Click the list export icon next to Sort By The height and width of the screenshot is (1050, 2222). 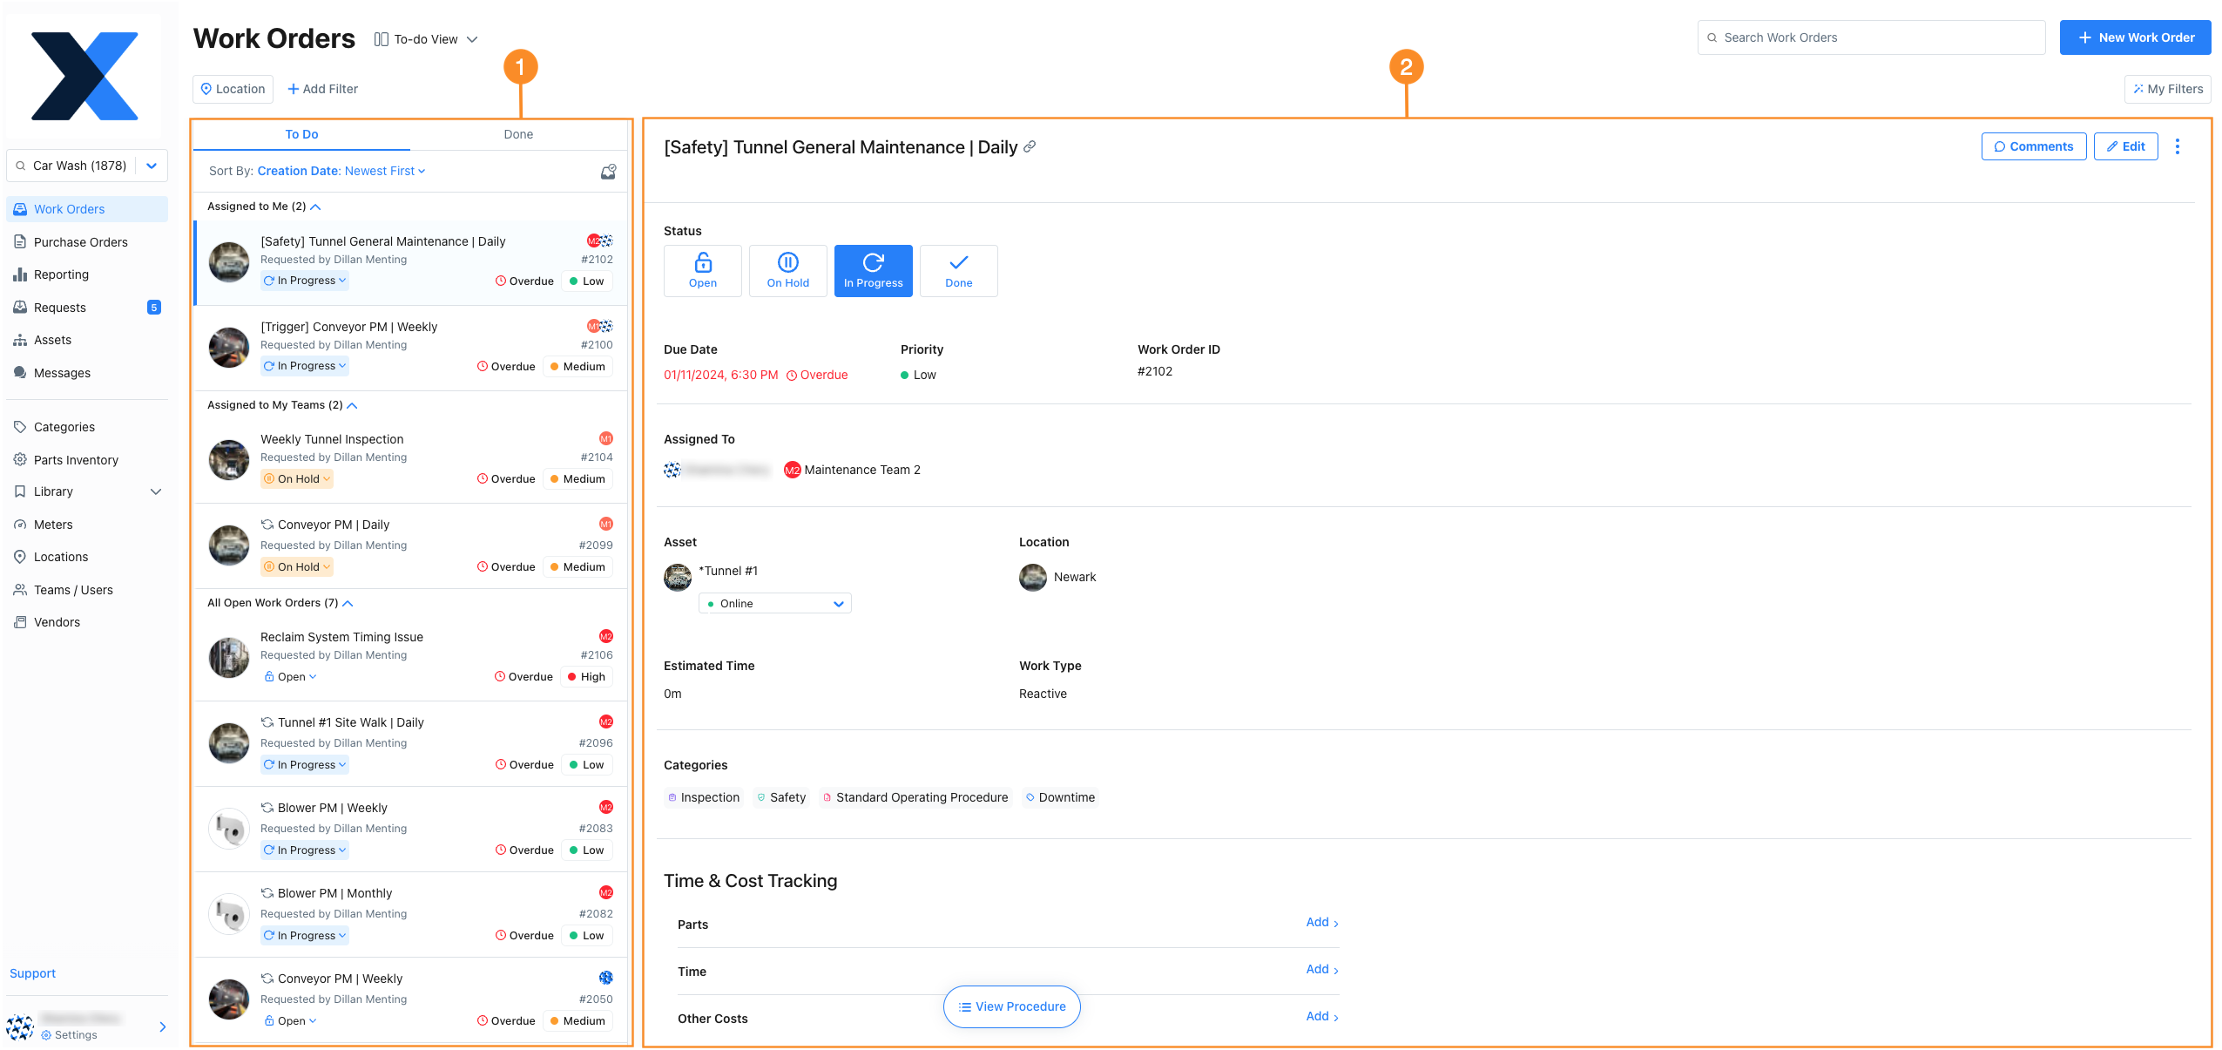608,172
